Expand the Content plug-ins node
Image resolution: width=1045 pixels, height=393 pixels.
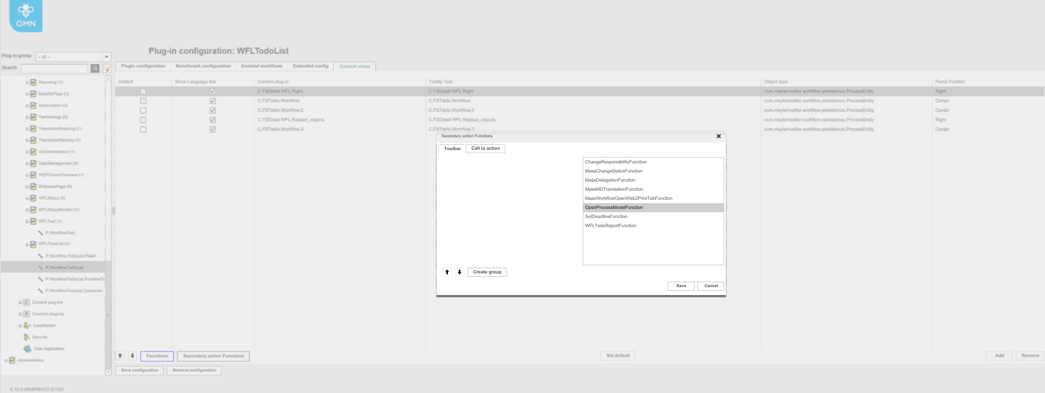pos(20,303)
